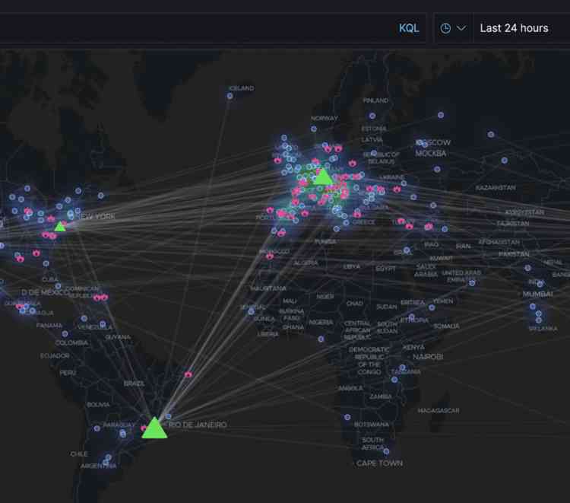Click the blue marker above Tanzania label
The width and height of the screenshot is (570, 503).
(402, 368)
